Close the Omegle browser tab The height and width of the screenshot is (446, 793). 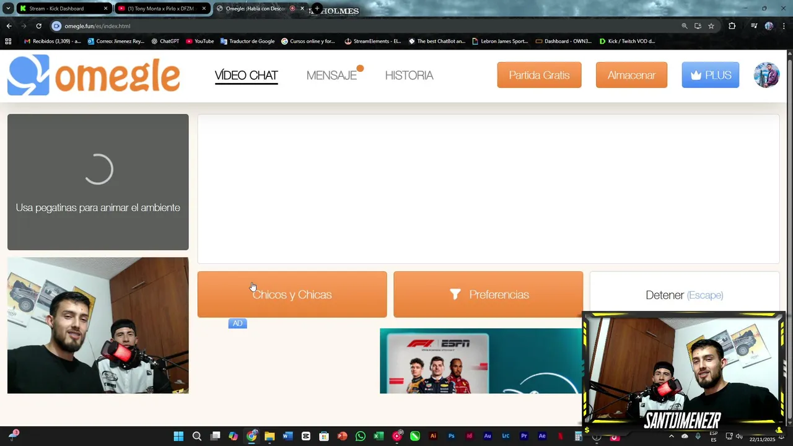[302, 9]
